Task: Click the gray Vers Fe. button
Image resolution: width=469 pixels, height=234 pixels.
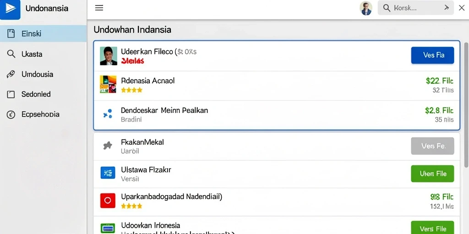Action: pyautogui.click(x=432, y=146)
